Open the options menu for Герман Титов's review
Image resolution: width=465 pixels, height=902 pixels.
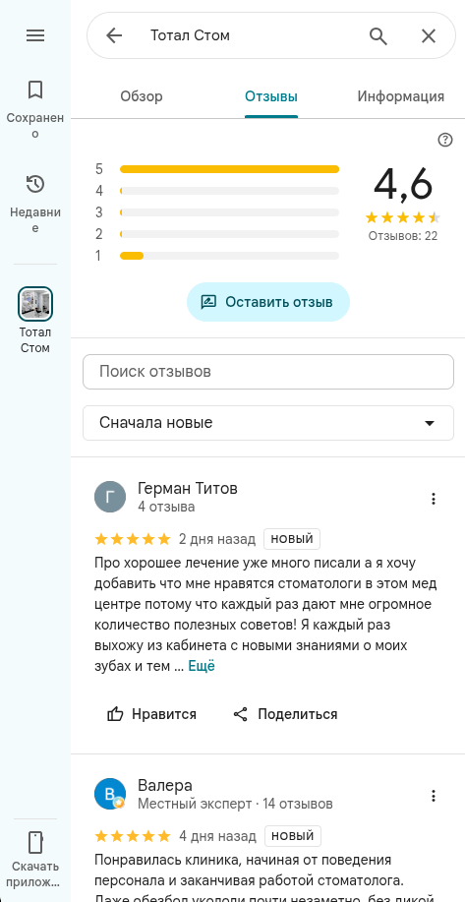coord(434,499)
